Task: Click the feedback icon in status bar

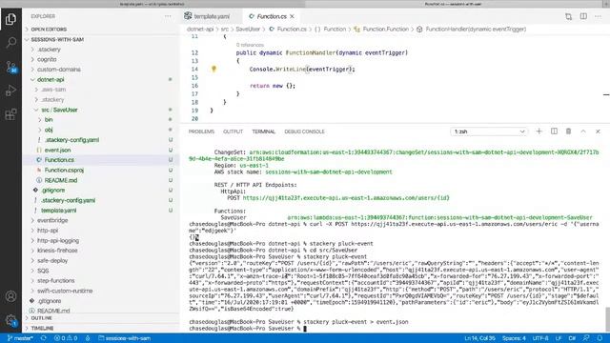Action: (586, 338)
